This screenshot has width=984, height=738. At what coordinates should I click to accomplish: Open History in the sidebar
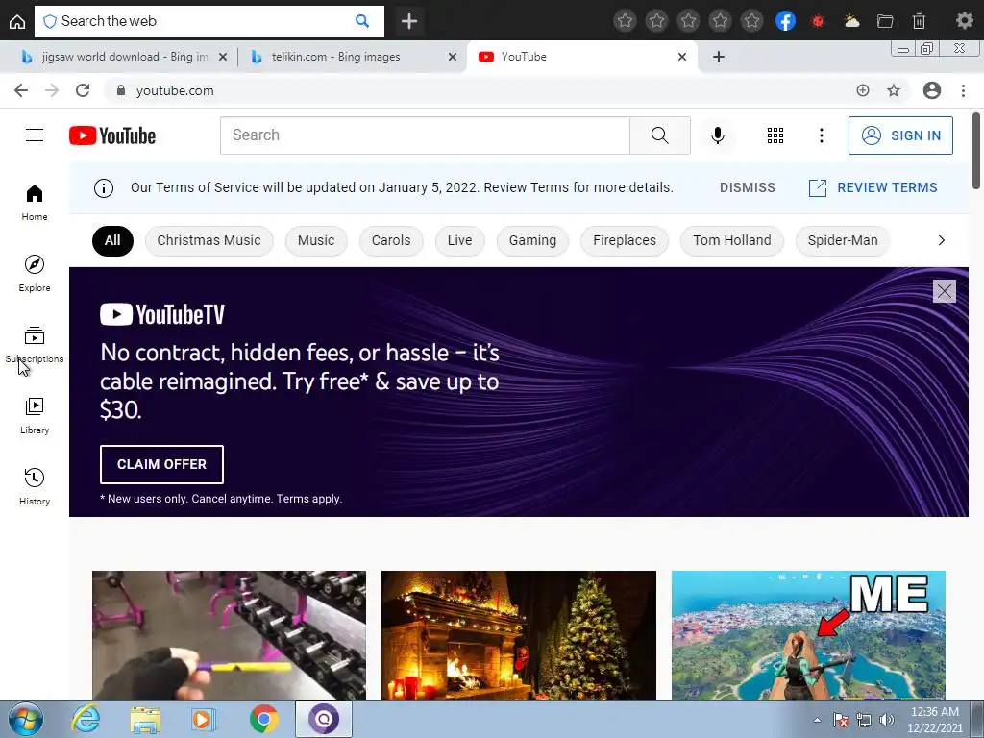tap(35, 486)
